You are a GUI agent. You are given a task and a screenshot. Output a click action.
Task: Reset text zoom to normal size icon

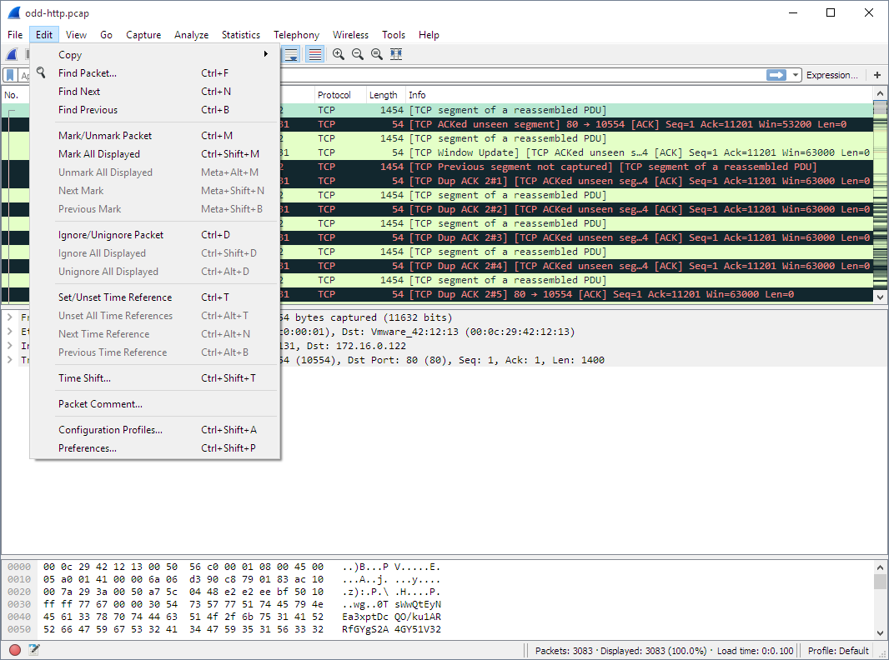coord(376,54)
